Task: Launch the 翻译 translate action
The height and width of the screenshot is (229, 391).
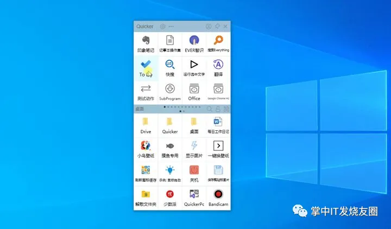Action: pyautogui.click(x=218, y=68)
